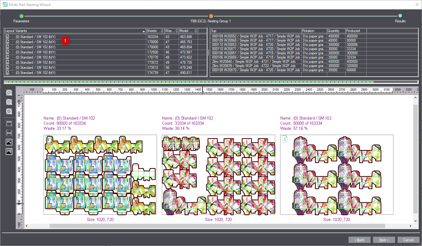Click the horizontal scrollbar under the preview
422x246 pixels.
click(217, 226)
